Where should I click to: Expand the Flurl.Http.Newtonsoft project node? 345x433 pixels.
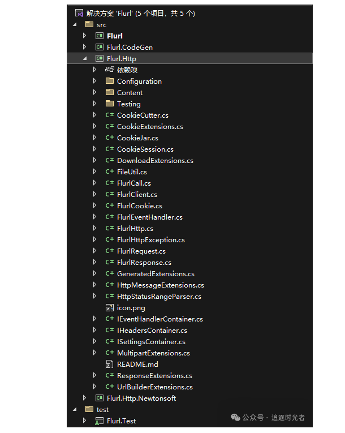pos(84,398)
